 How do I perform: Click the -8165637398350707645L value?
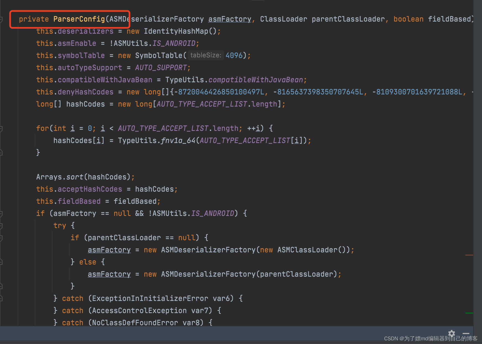click(319, 92)
